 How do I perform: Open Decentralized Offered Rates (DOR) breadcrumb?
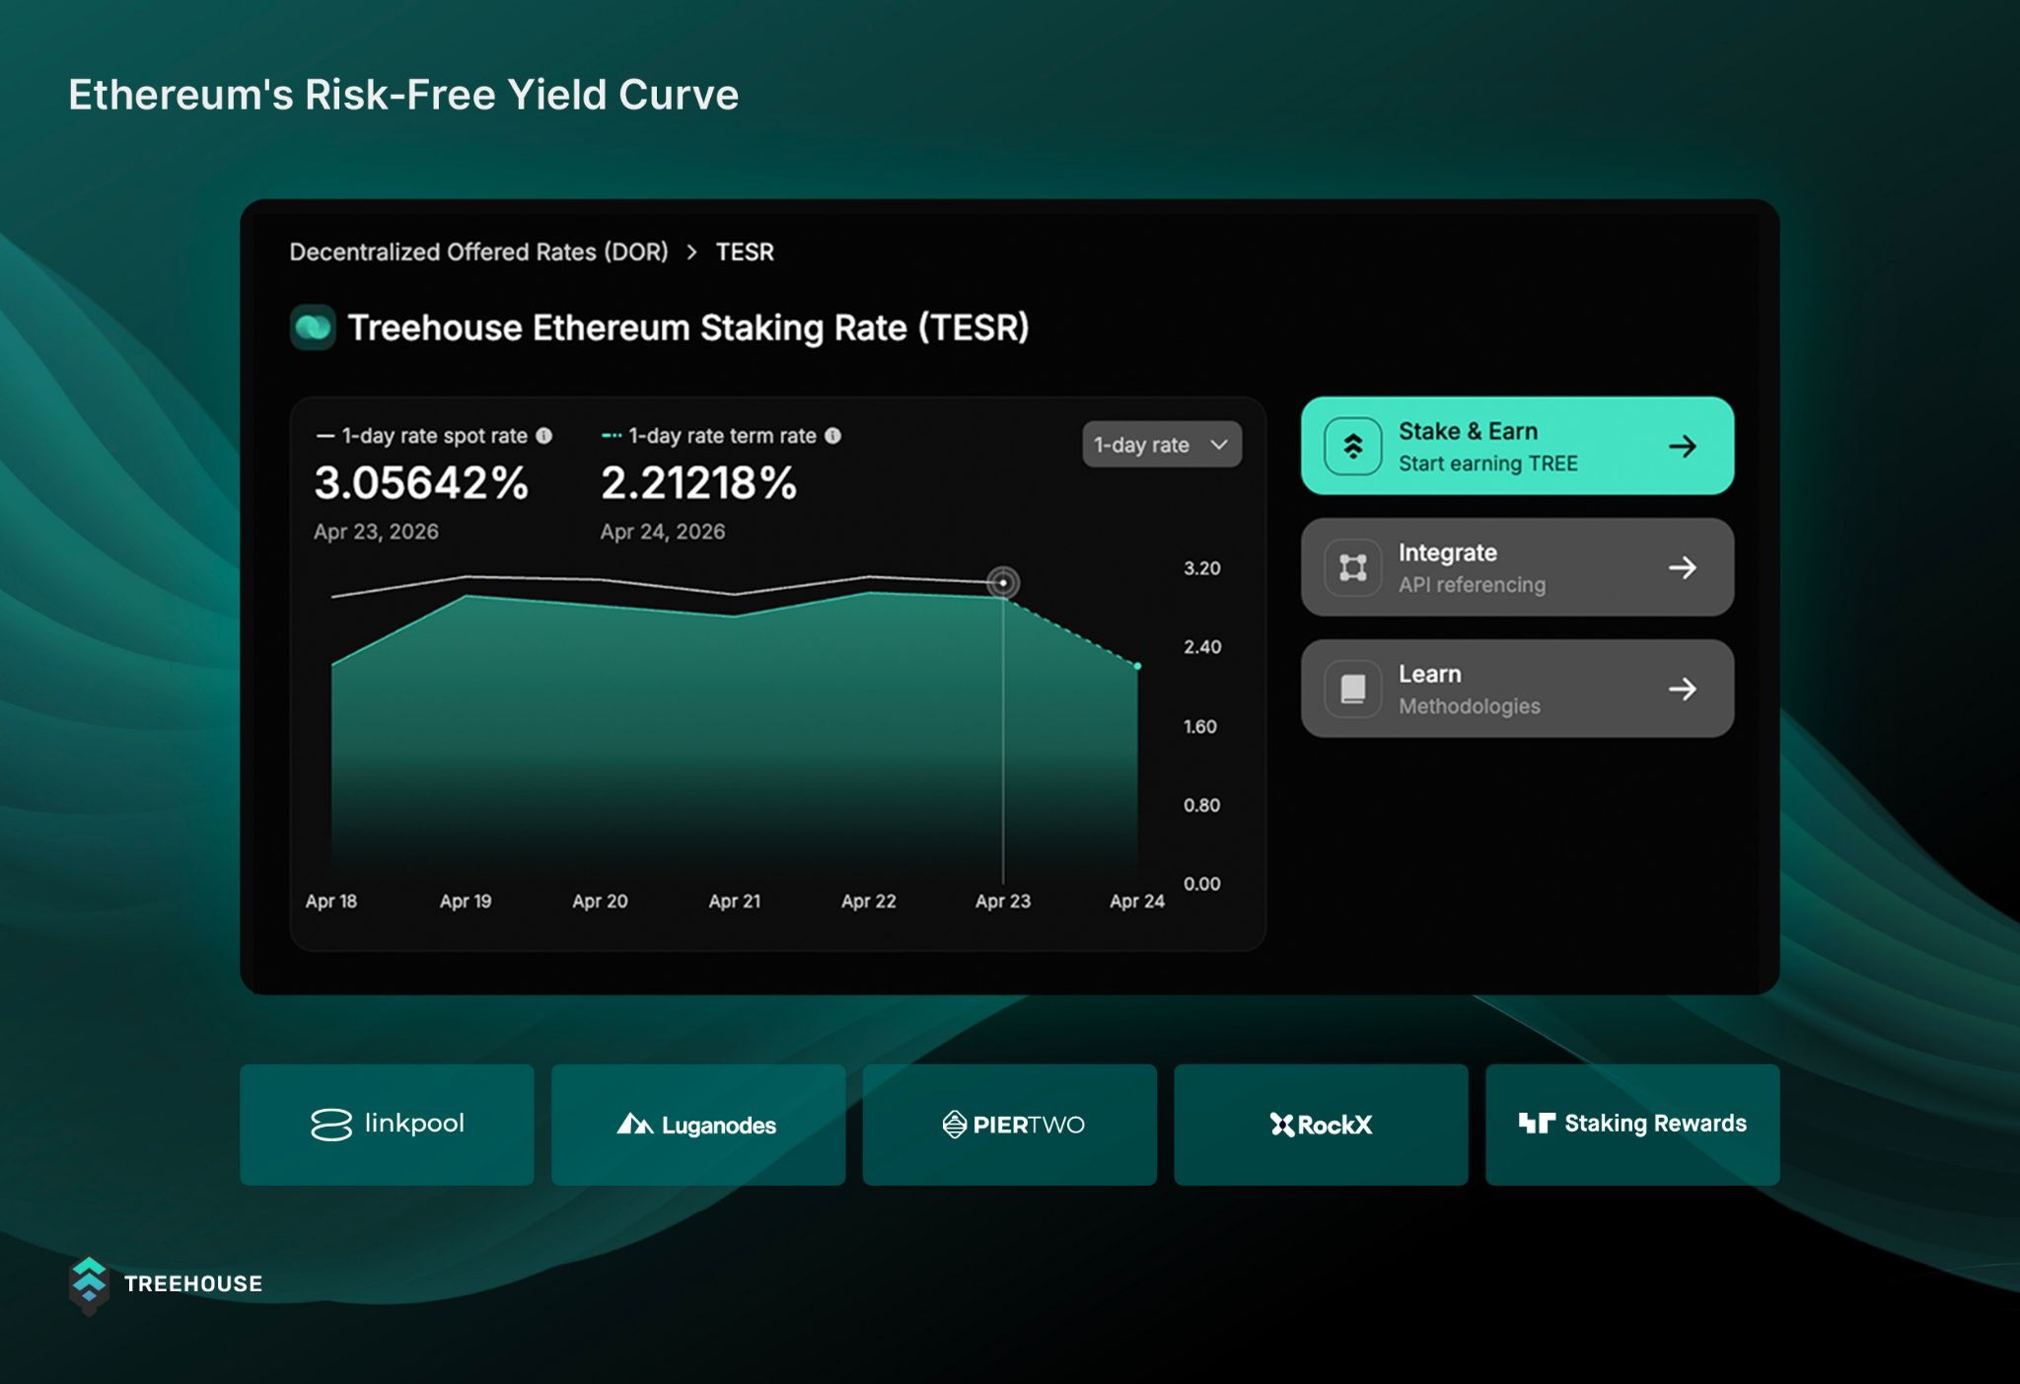click(478, 253)
